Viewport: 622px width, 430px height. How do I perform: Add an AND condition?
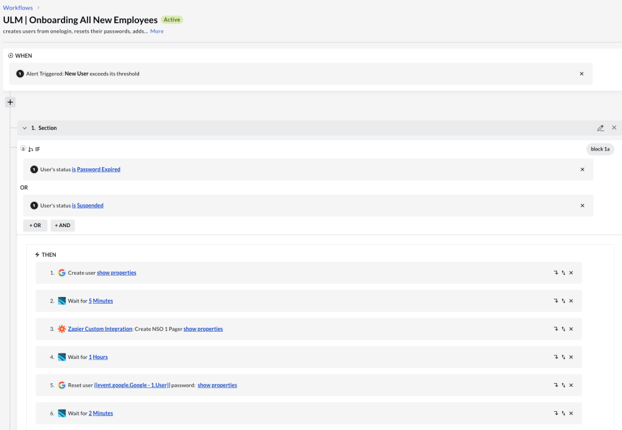[x=63, y=225]
